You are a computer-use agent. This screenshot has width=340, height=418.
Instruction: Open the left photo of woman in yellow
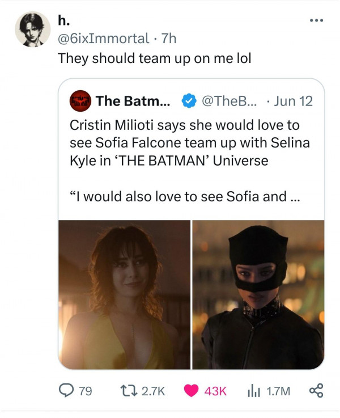pos(125,294)
